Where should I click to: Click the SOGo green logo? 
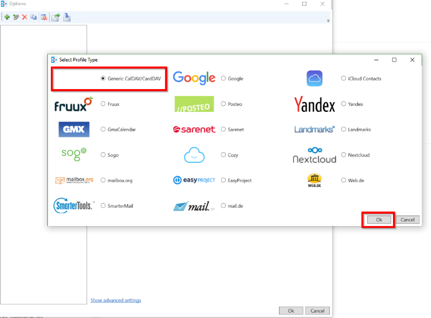74,155
